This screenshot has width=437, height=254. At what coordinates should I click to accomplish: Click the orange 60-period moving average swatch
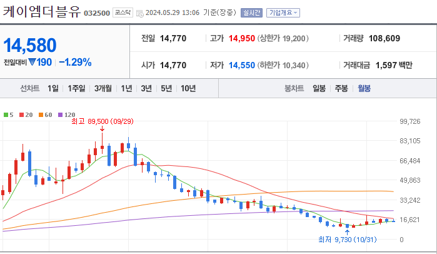(41, 115)
